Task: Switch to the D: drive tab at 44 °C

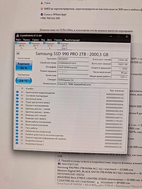Action: [35, 46]
